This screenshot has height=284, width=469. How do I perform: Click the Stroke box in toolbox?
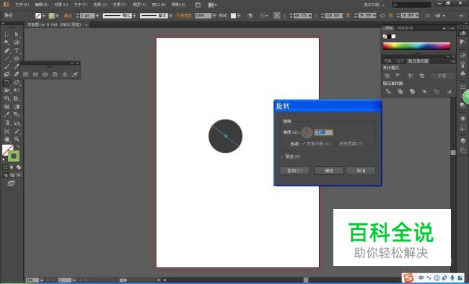[14, 156]
